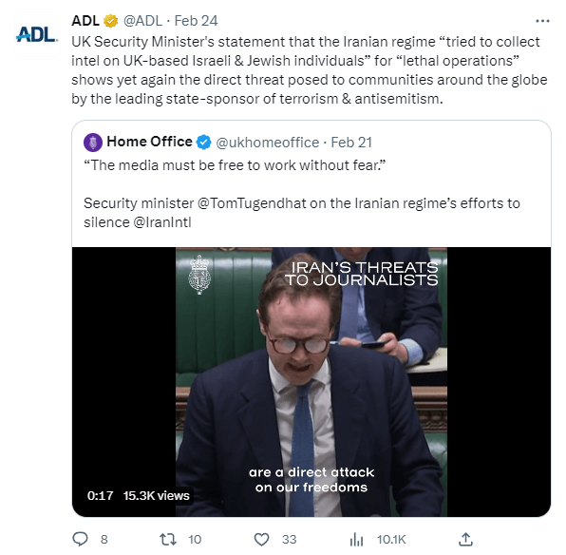Viewport: 566px width, 555px height.
Task: Click the ADL profile avatar logo
Action: tap(37, 34)
